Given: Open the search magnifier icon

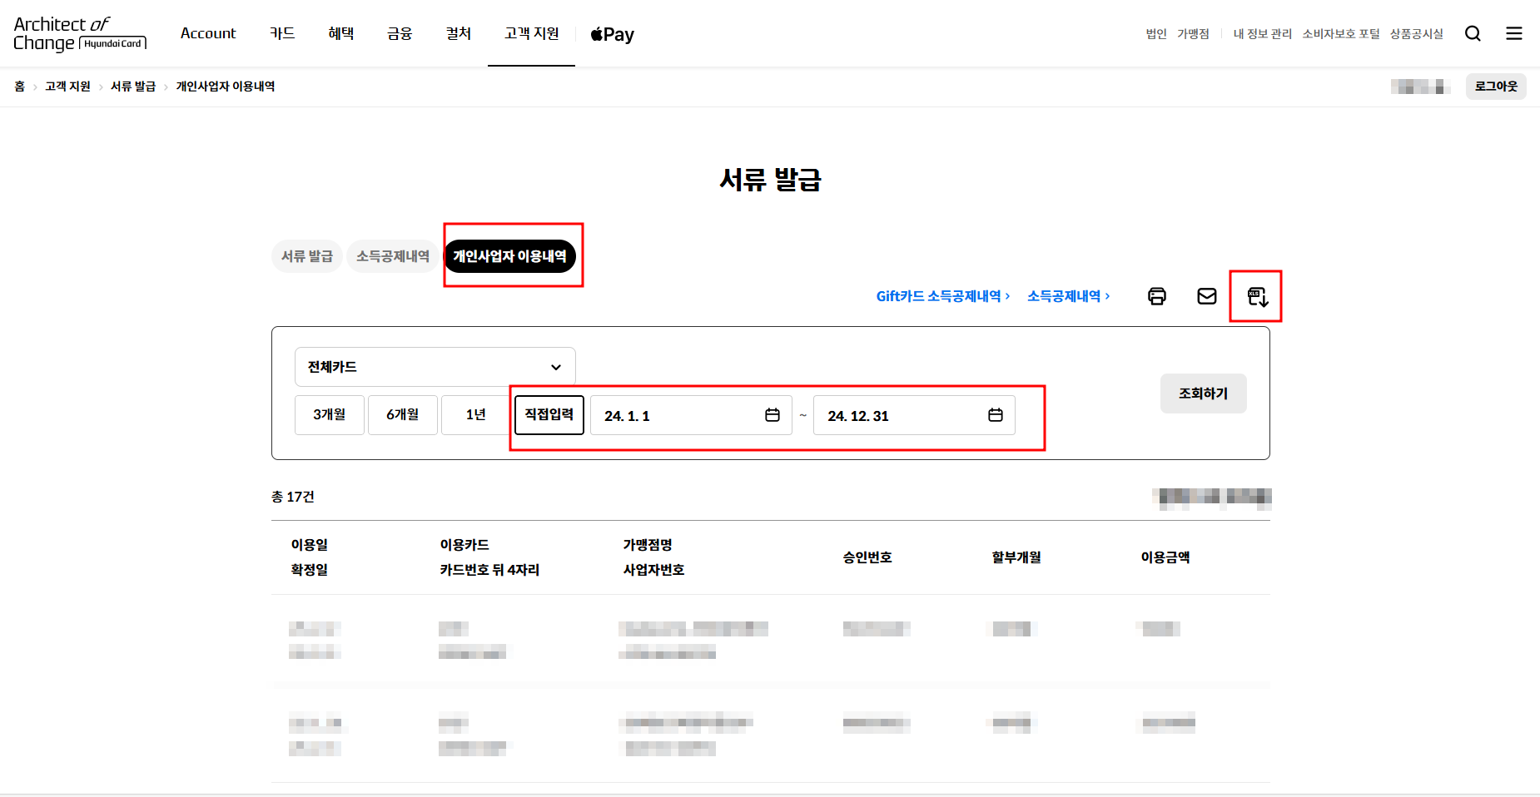Looking at the screenshot, I should (x=1473, y=33).
